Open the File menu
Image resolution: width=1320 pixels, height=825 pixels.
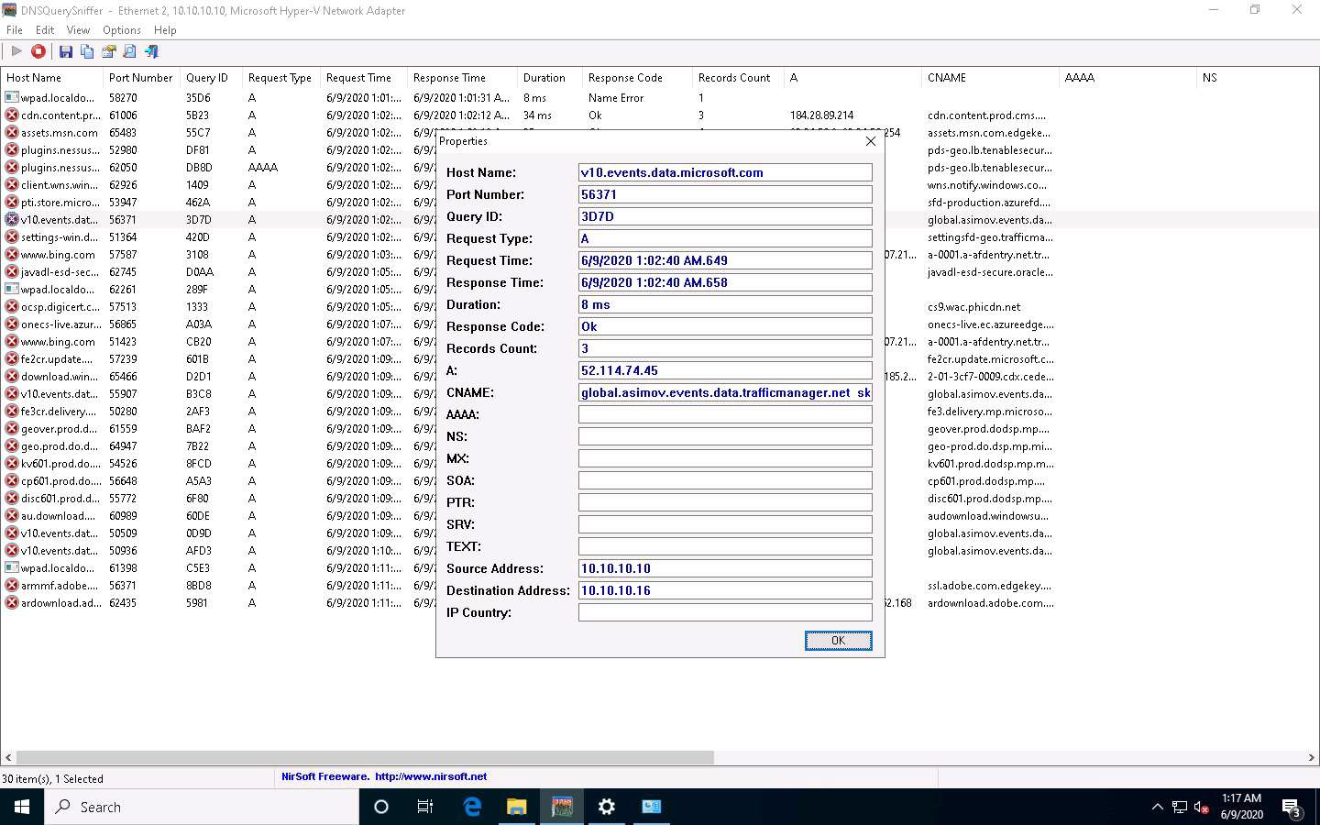[15, 30]
